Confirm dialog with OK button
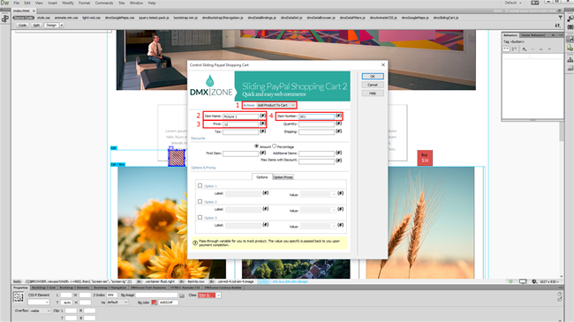Viewport: 574px width, 322px height. coord(373,76)
